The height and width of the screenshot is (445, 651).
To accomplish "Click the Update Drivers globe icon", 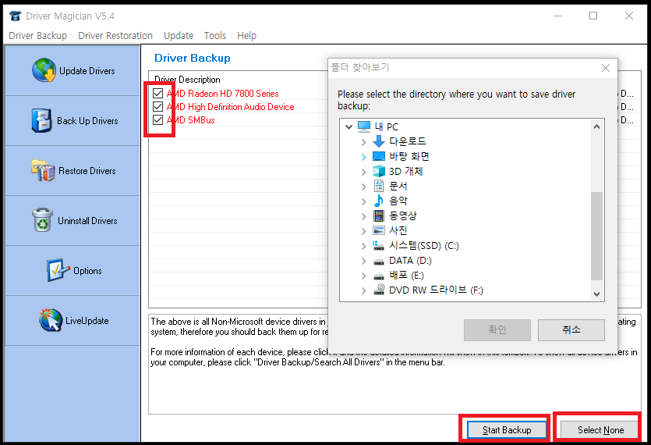I will 44,70.
